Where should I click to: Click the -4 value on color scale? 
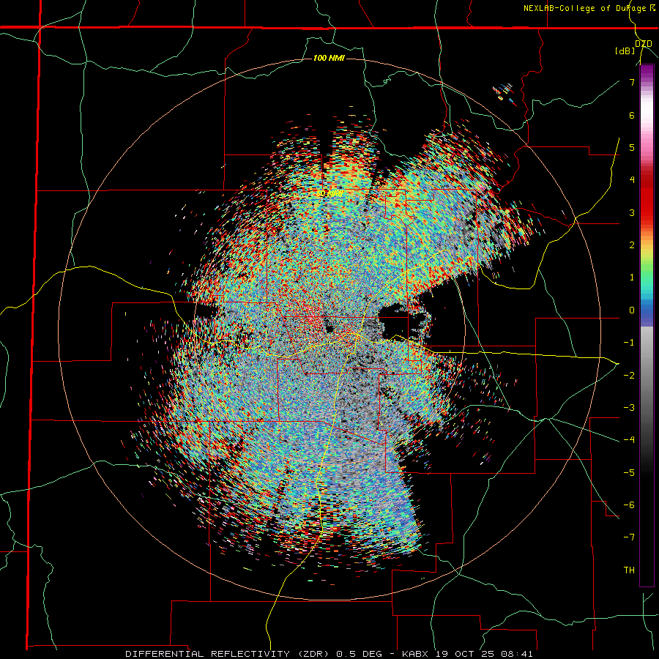click(629, 440)
